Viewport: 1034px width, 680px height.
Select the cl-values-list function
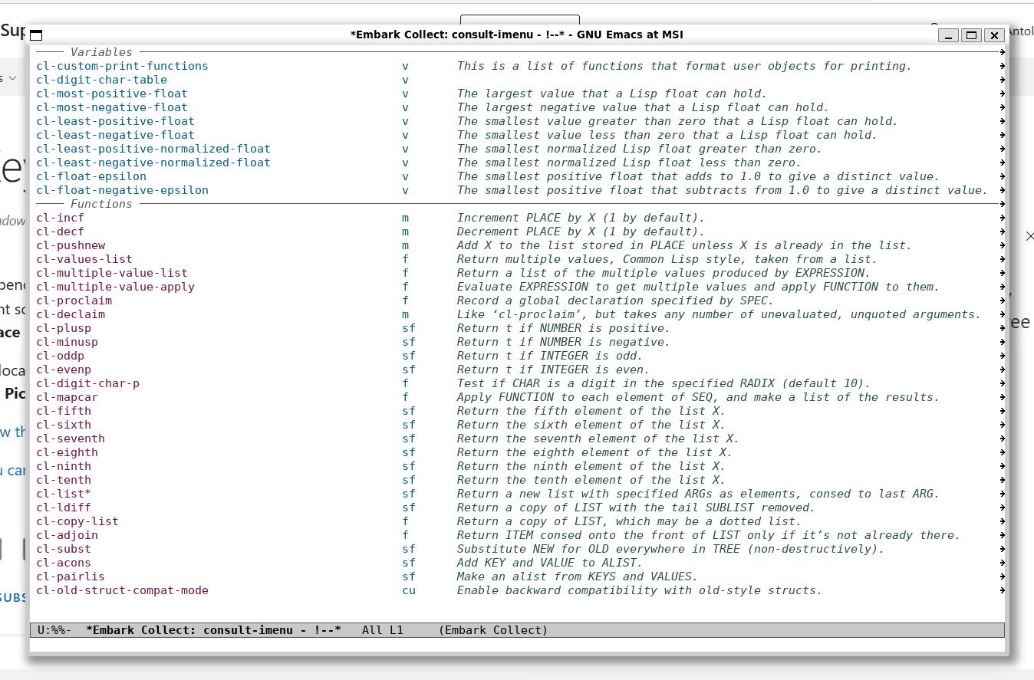[x=84, y=259]
